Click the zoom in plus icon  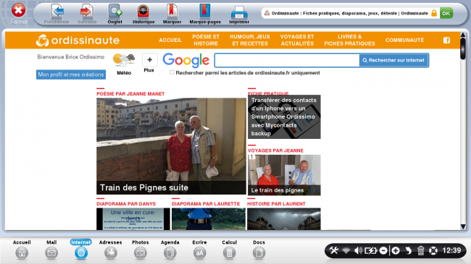pos(396,250)
